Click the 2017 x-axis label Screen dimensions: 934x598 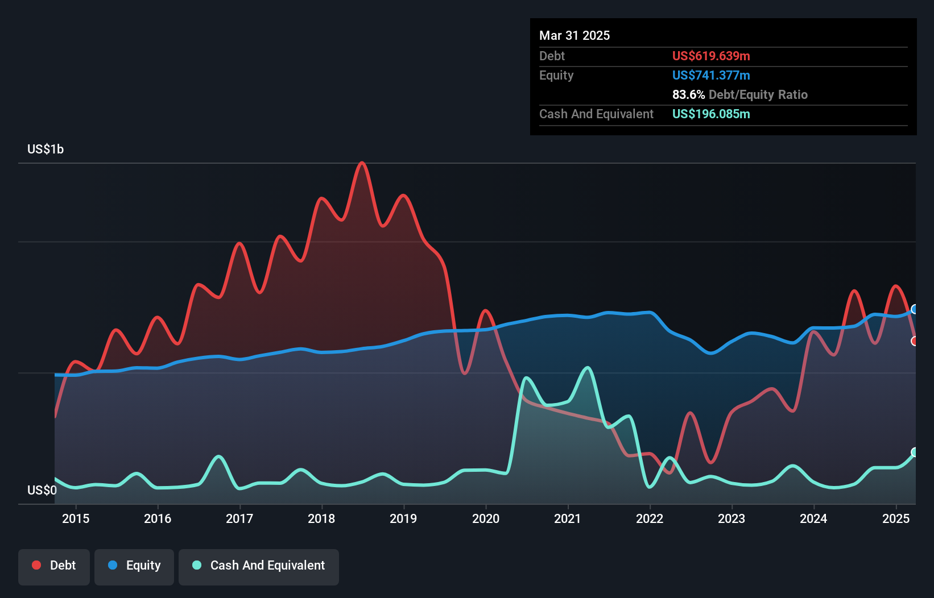239,518
